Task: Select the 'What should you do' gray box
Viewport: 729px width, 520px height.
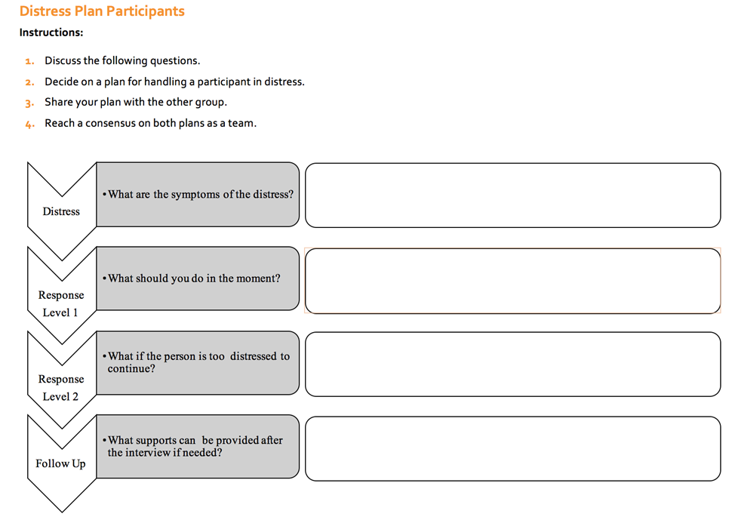Action: (198, 278)
